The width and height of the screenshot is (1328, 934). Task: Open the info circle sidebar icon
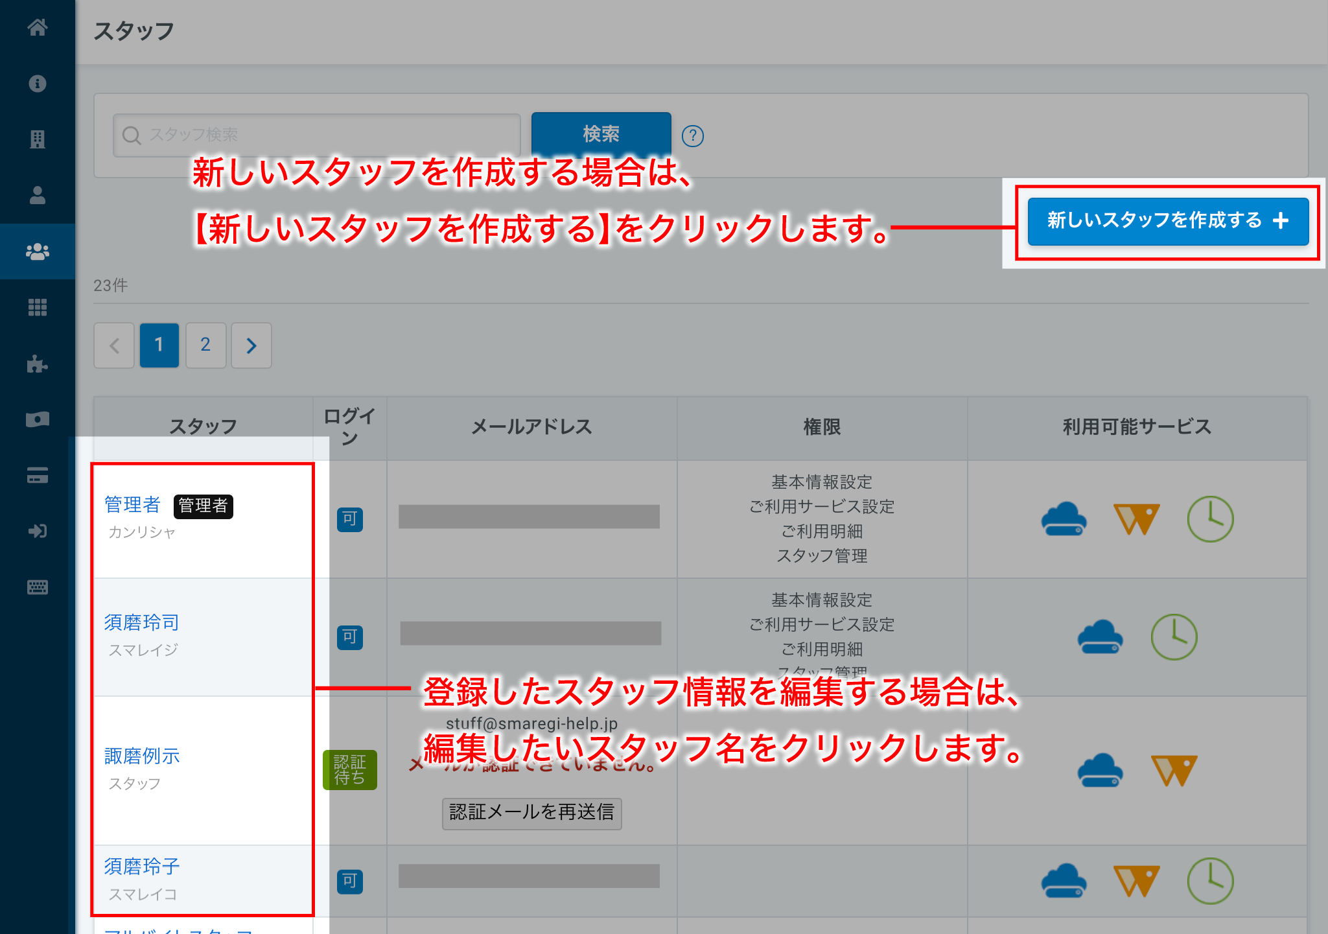(38, 84)
